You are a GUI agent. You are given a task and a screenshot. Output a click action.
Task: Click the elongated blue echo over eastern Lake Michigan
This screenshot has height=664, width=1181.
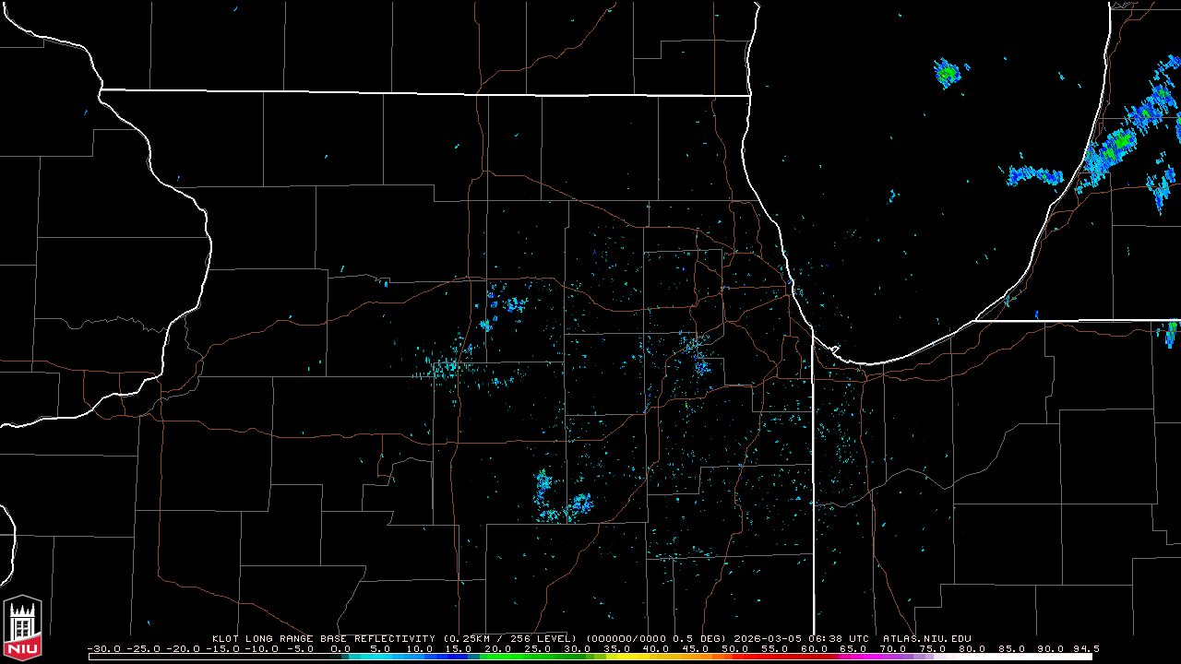[x=1034, y=174]
